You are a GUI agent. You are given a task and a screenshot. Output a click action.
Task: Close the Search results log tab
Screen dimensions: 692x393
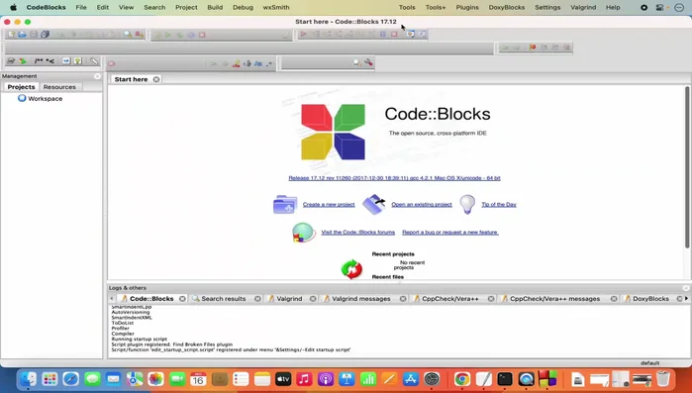pyautogui.click(x=257, y=299)
